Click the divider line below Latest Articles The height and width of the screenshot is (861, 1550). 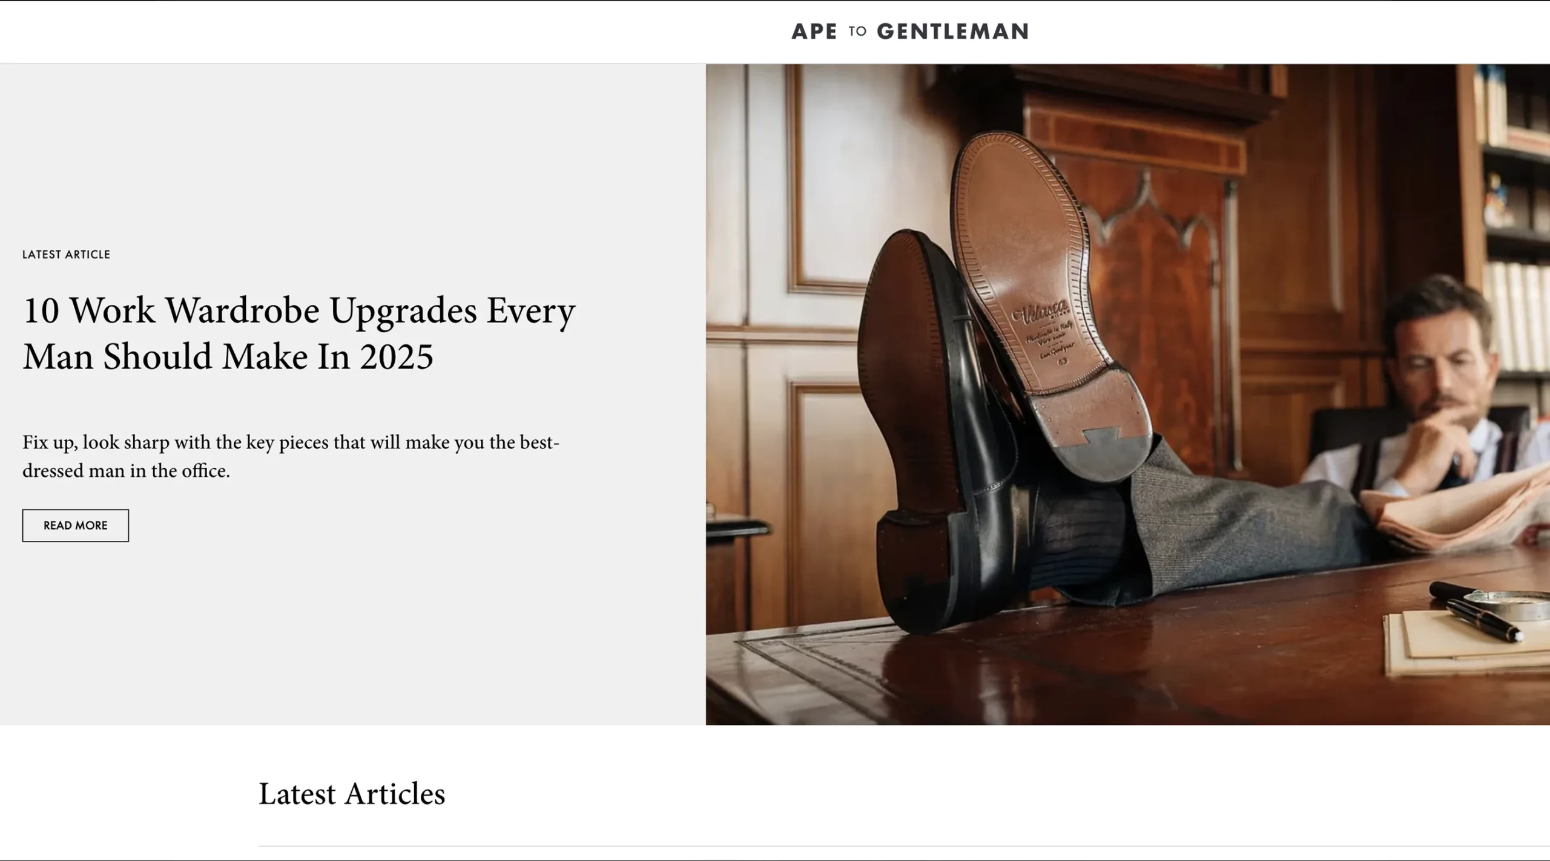904,846
